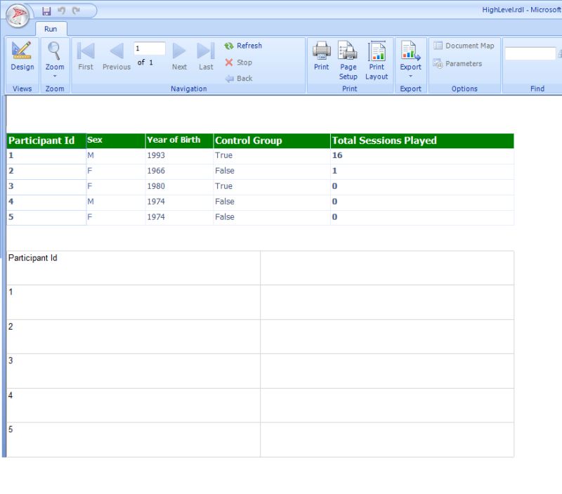Open the Zoom dropdown arrow
Viewport: 562px width, 494px height.
point(55,74)
